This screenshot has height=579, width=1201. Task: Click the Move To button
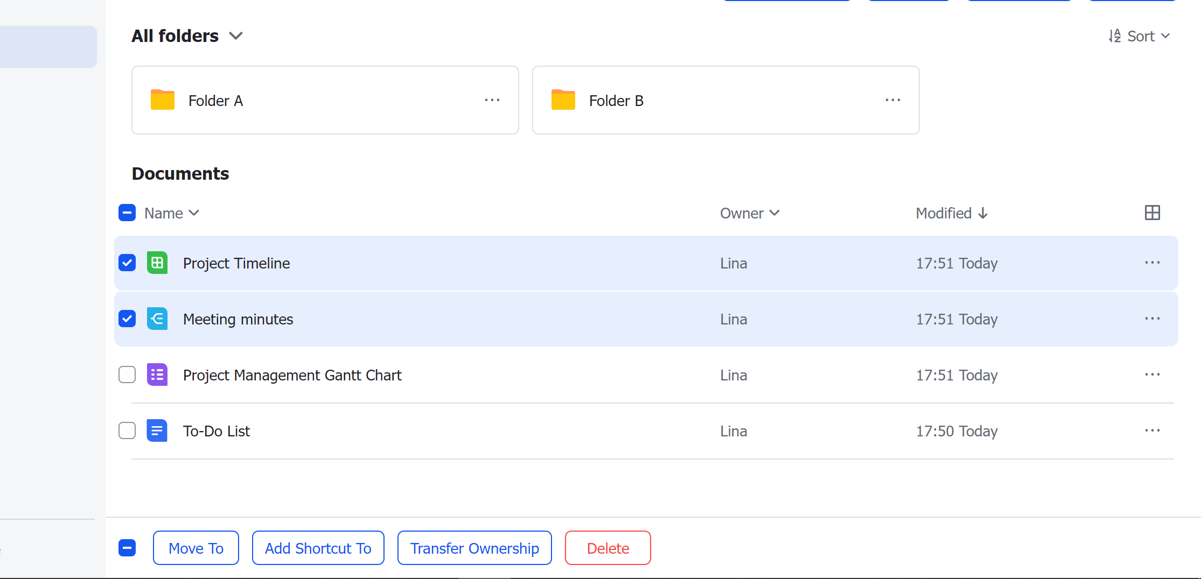coord(195,548)
